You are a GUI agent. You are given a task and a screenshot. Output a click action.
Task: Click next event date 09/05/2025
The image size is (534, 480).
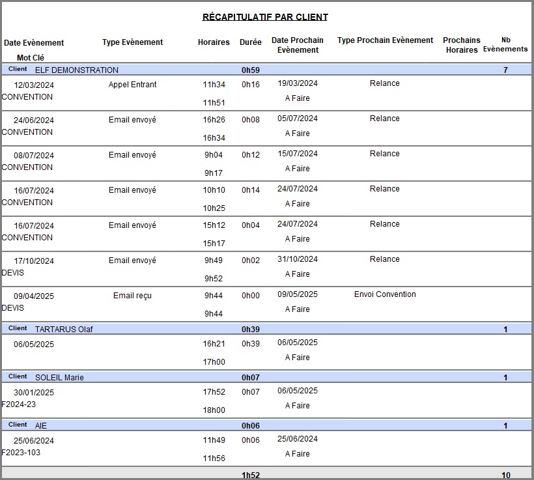coord(298,294)
